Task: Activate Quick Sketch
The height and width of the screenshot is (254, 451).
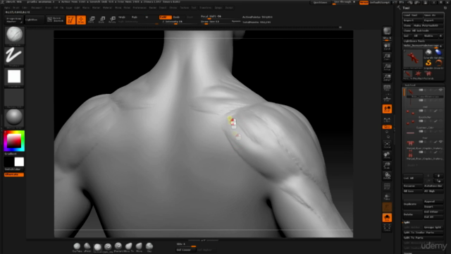Action: coord(56,20)
